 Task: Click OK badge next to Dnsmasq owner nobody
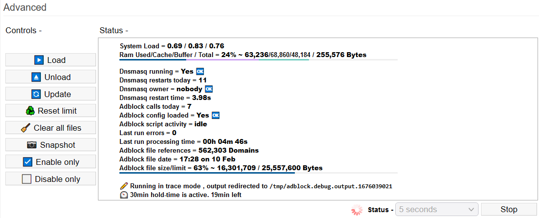tap(209, 89)
